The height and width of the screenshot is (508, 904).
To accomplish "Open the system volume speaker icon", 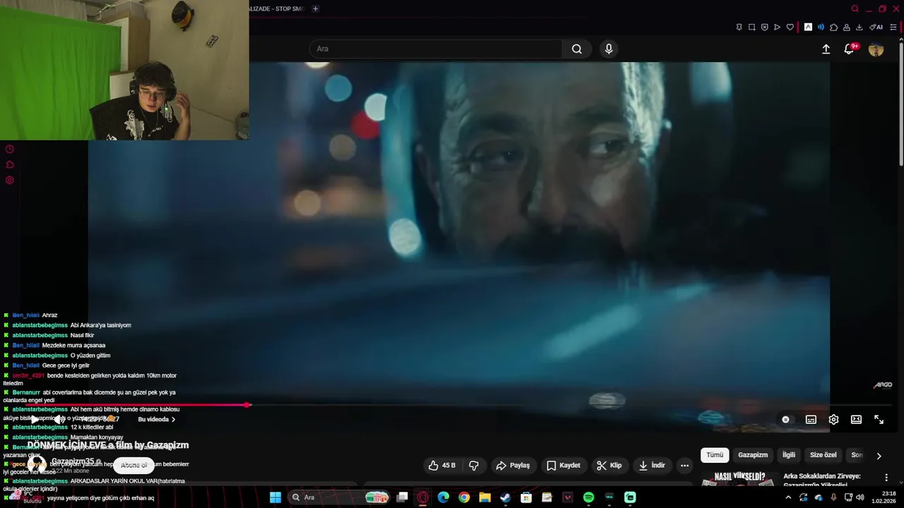I will [x=860, y=497].
